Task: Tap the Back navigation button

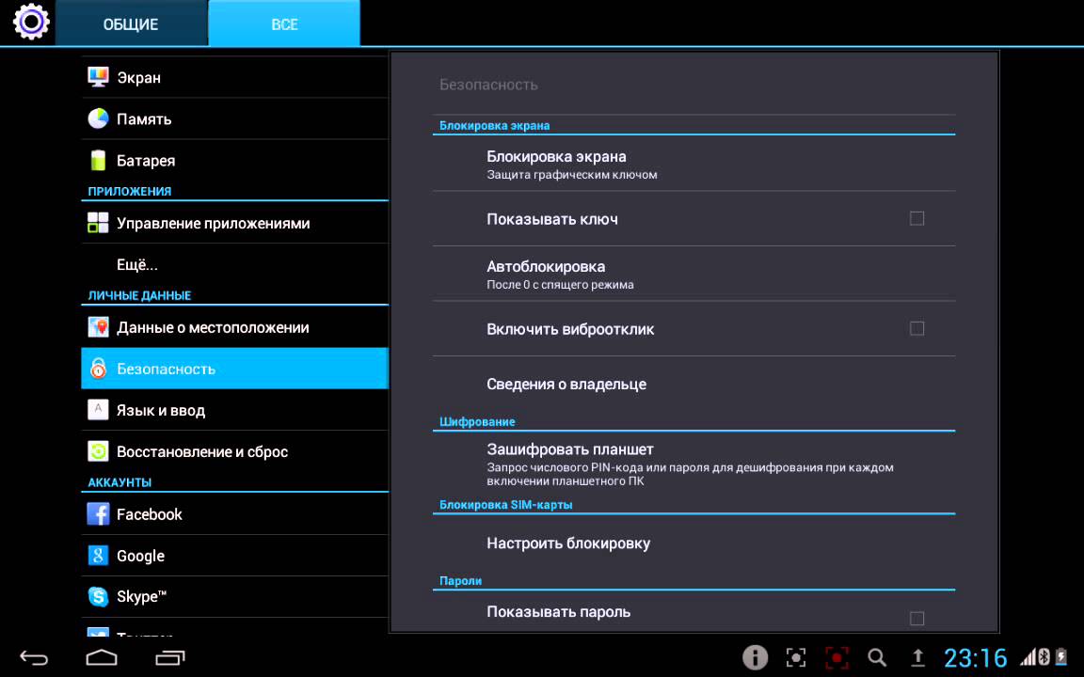Action: (x=33, y=657)
